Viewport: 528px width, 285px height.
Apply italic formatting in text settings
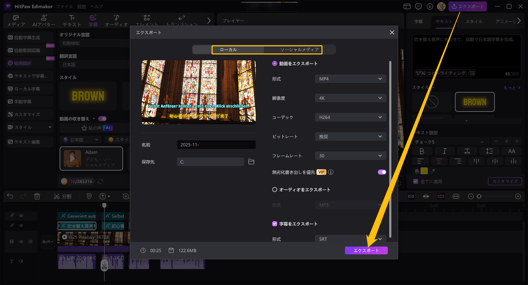click(445, 151)
